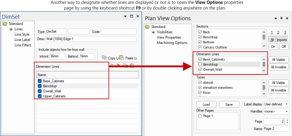This screenshot has height=136, width=292.
Task: Uncheck Base_Cabinets in DimSet line list
Action: click(40, 81)
